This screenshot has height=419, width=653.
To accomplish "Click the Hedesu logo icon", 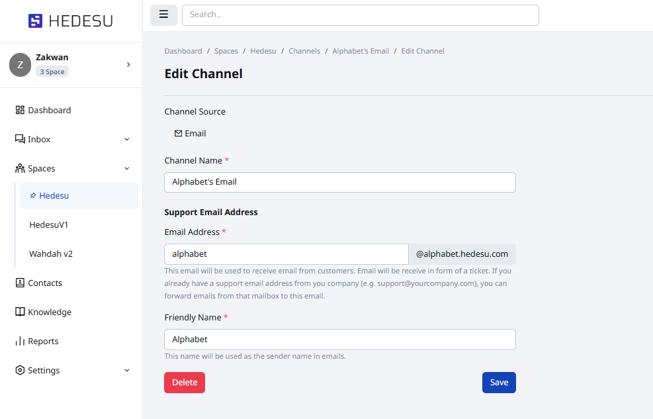I will click(35, 21).
